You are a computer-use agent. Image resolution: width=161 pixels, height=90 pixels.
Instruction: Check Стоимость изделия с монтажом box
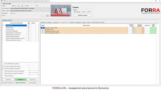coord(3,68)
